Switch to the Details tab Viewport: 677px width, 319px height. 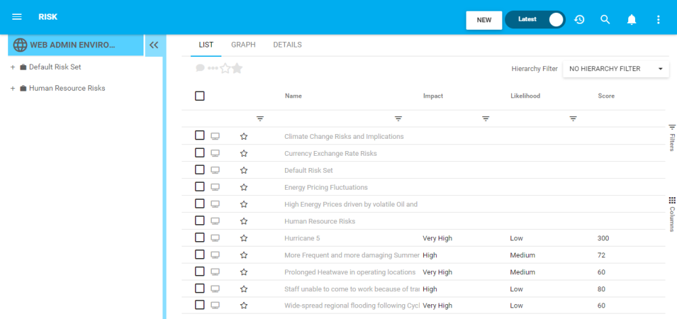coord(288,45)
